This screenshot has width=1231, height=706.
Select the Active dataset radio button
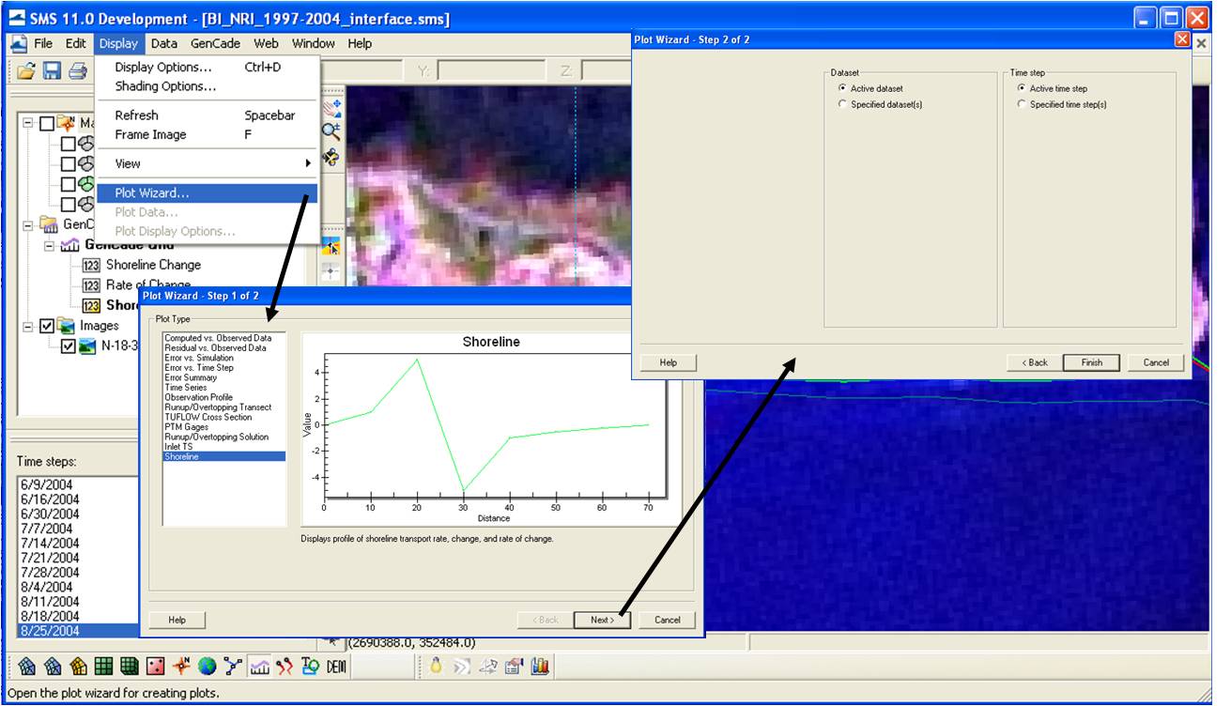842,88
